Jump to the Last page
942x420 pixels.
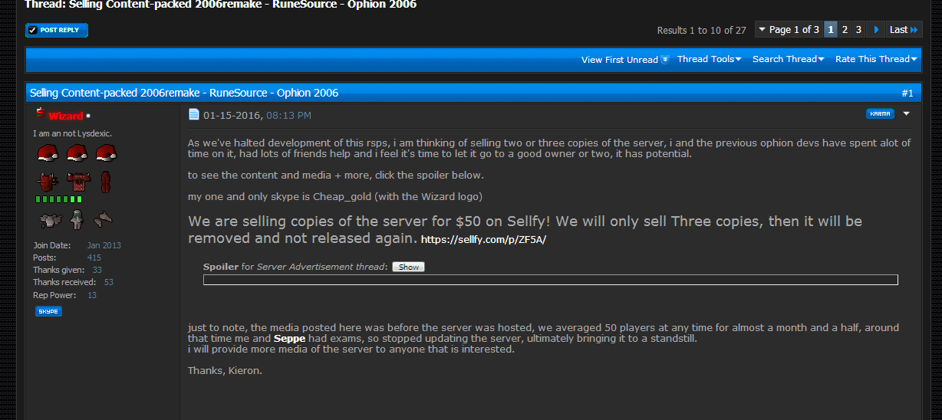(x=904, y=30)
